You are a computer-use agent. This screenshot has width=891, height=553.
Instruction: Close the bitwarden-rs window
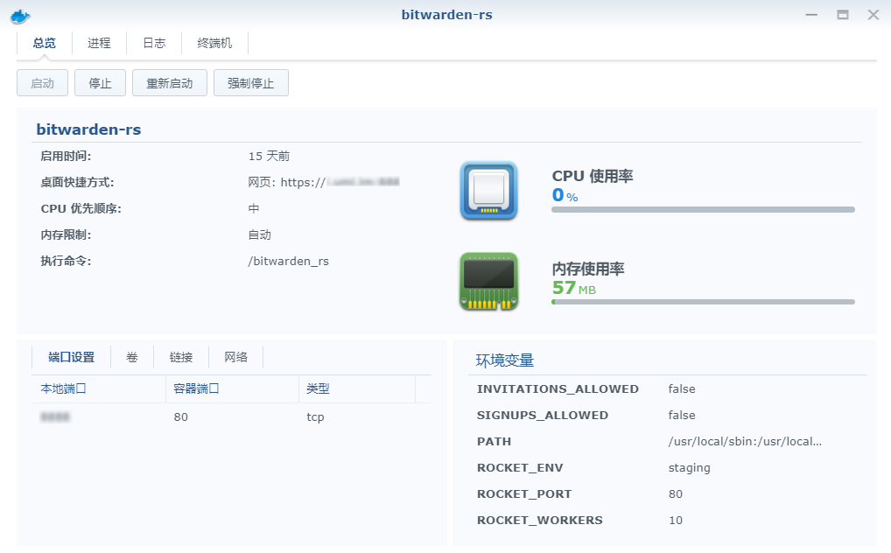point(873,15)
